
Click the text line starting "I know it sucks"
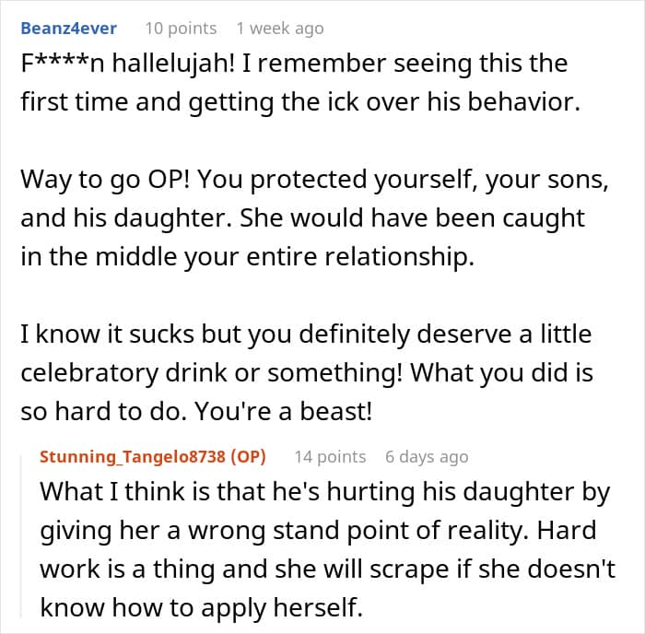(306, 334)
